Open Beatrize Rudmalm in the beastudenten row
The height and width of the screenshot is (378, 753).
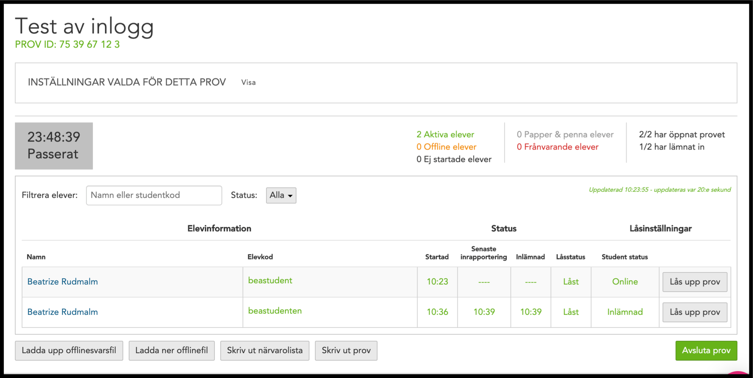point(62,312)
